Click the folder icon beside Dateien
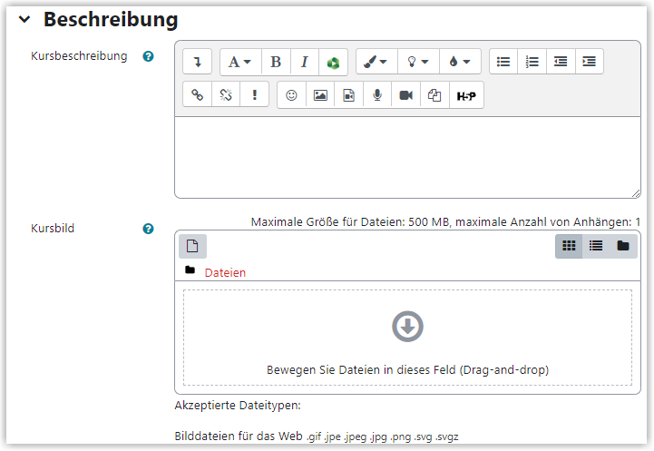This screenshot has height=451, width=654. pyautogui.click(x=190, y=270)
